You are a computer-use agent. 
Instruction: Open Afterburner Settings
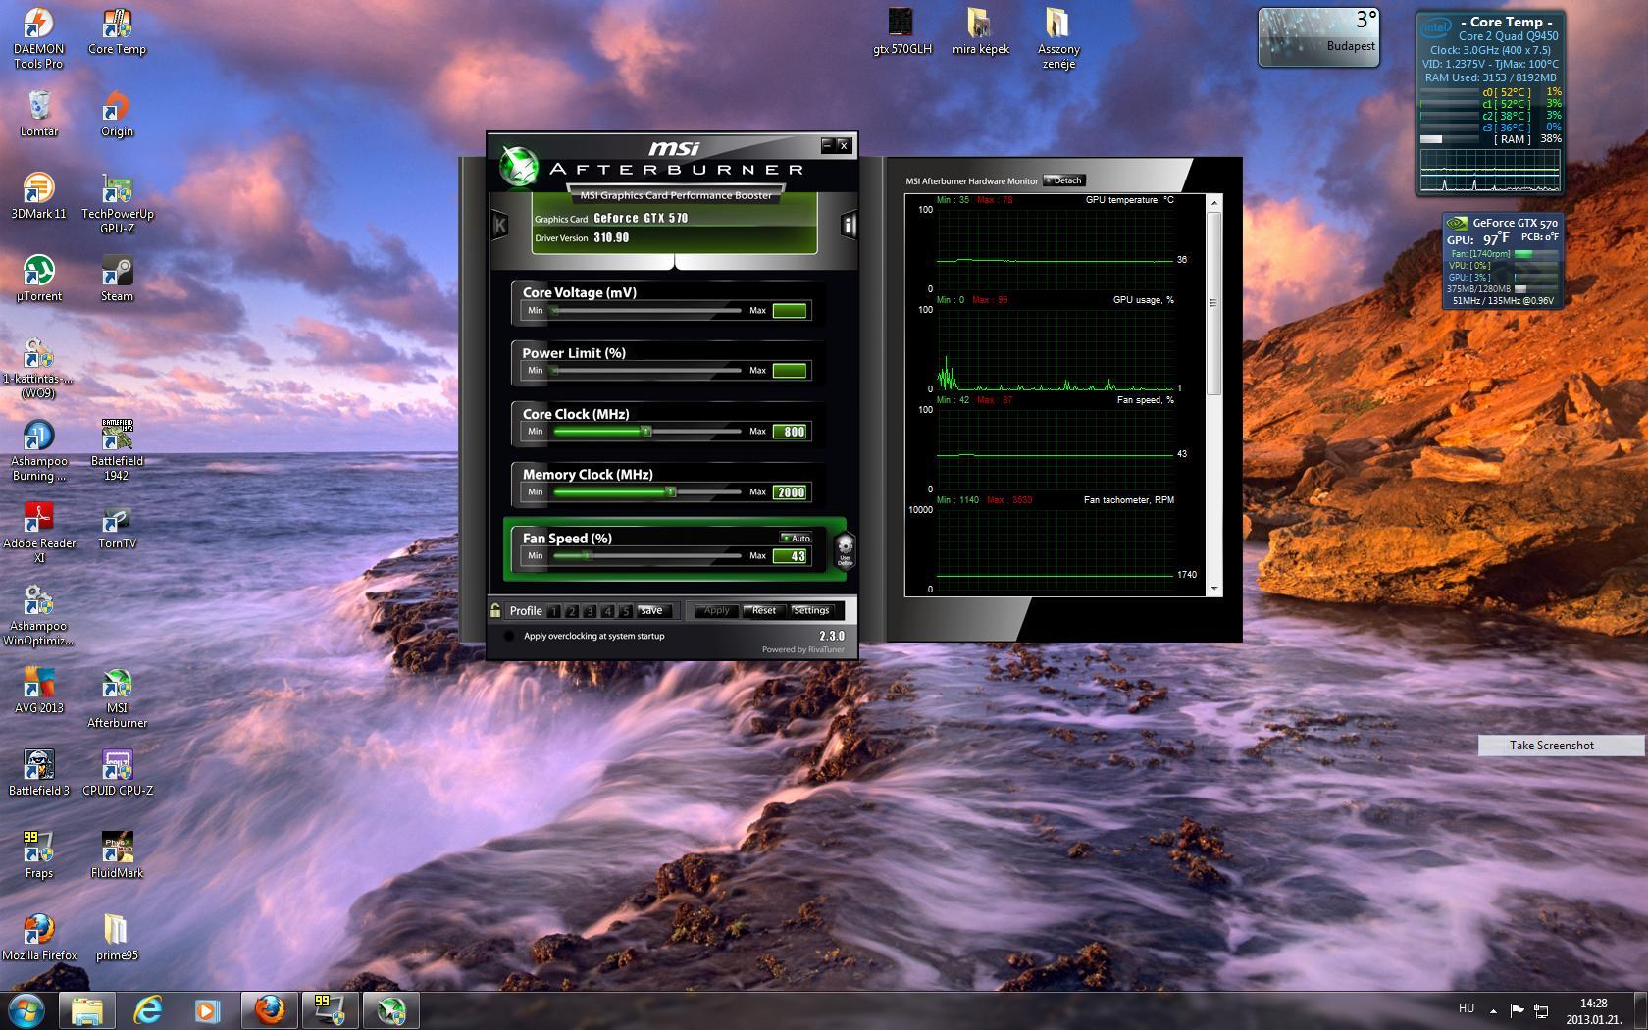[x=811, y=610]
